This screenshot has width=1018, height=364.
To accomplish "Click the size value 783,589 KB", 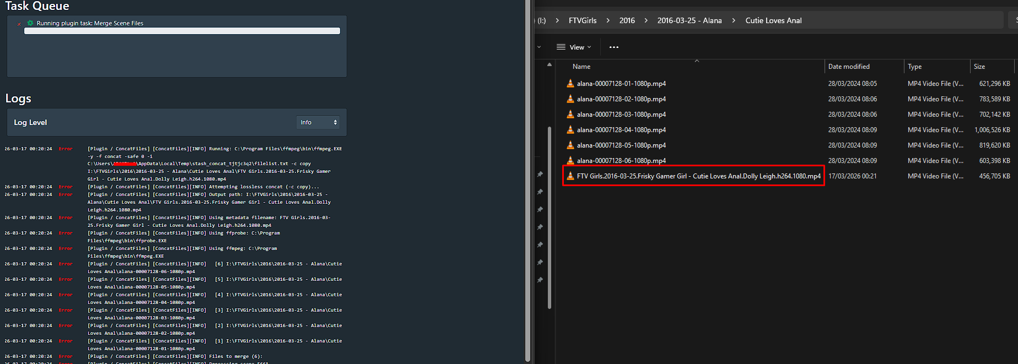I will click(995, 99).
